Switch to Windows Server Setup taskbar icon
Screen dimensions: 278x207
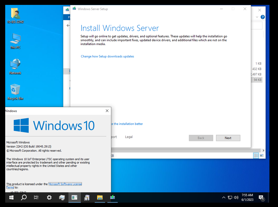113,197
